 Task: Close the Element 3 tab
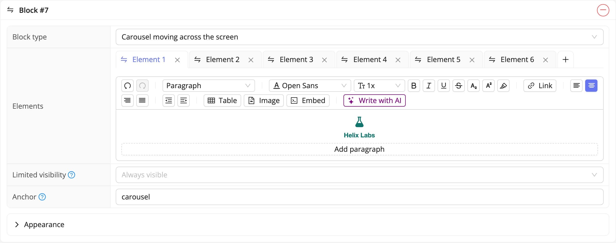(x=324, y=60)
